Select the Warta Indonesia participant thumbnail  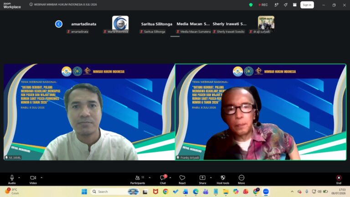(x=120, y=23)
